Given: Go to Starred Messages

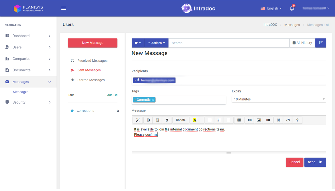Looking at the screenshot, I should coord(91,80).
